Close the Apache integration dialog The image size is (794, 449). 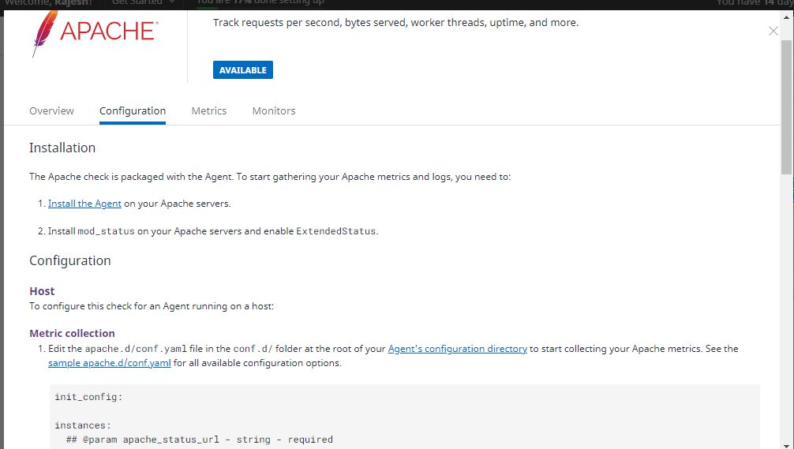[x=773, y=31]
